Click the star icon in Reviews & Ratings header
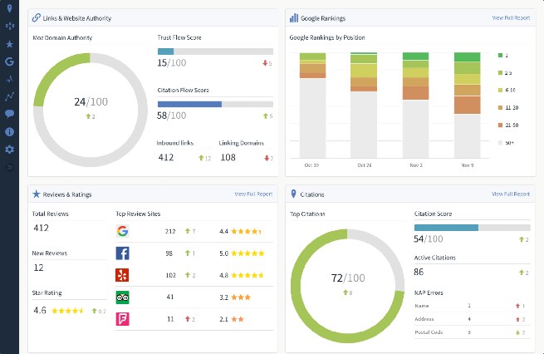 [x=36, y=194]
